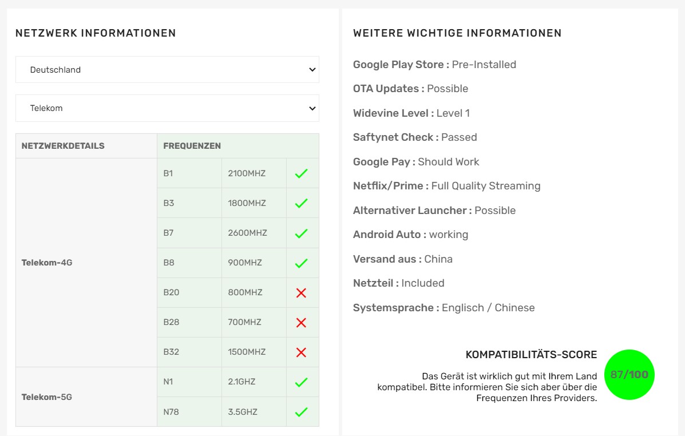Click green checkmark for B7 2600MHZ
This screenshot has height=436, width=685.
pyautogui.click(x=301, y=233)
